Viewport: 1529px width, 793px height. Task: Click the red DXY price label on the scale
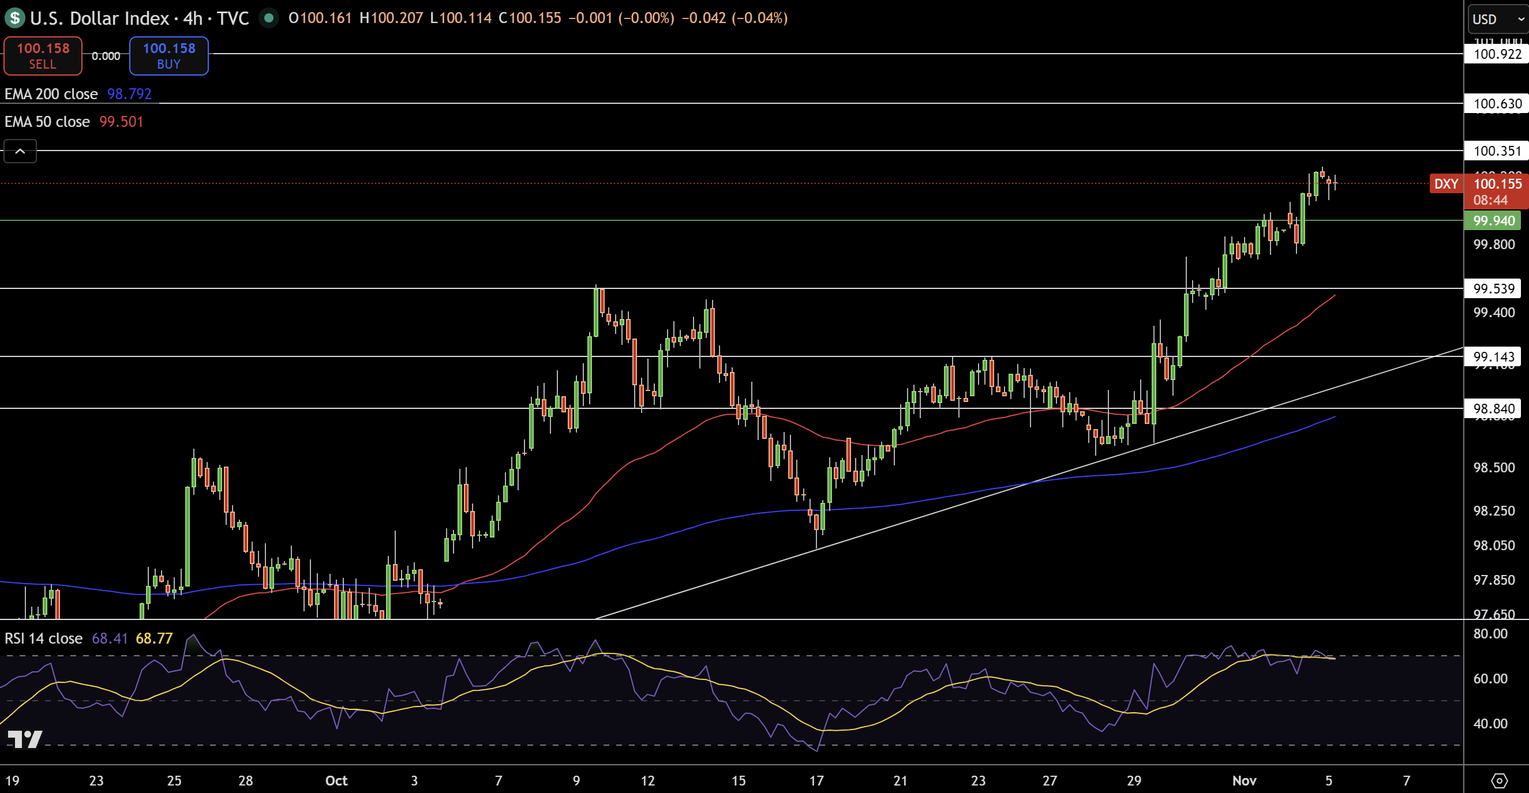[x=1447, y=184]
